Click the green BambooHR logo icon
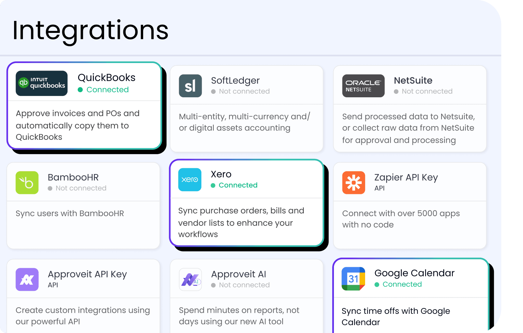Screen dimensions: 523x333 pos(27,183)
